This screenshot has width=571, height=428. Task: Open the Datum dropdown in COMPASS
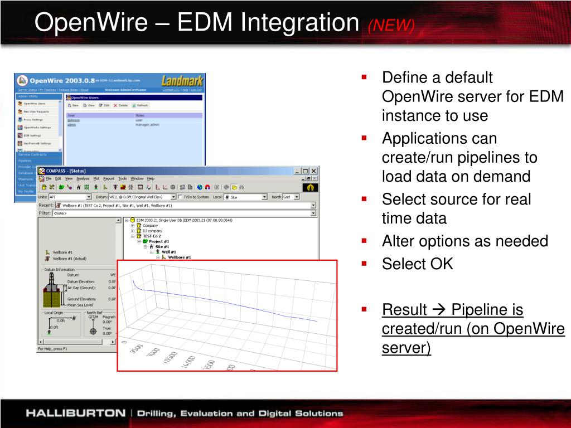click(x=174, y=197)
